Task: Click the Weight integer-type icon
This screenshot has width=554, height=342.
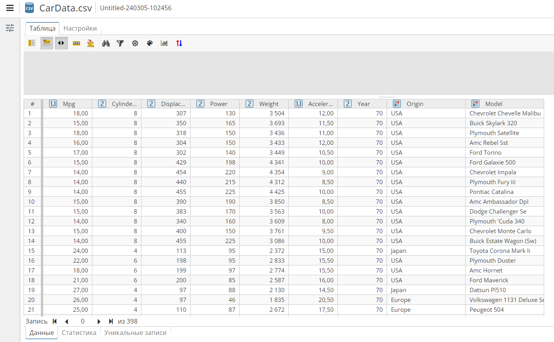Action: point(249,104)
